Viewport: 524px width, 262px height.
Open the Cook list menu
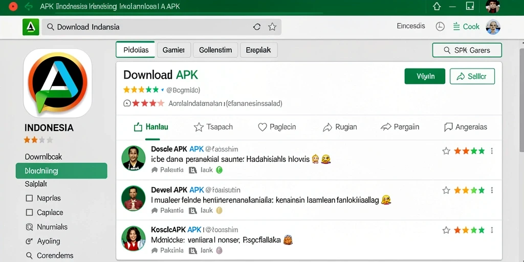click(466, 27)
